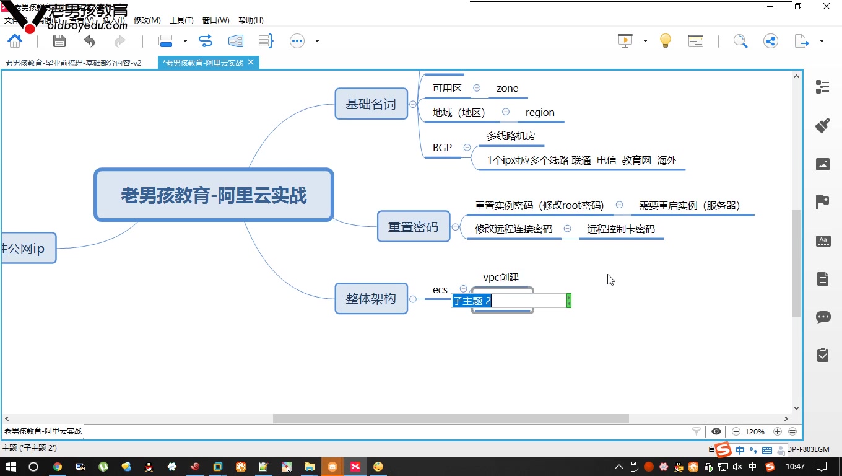Open the Windows Start menu

point(10,467)
